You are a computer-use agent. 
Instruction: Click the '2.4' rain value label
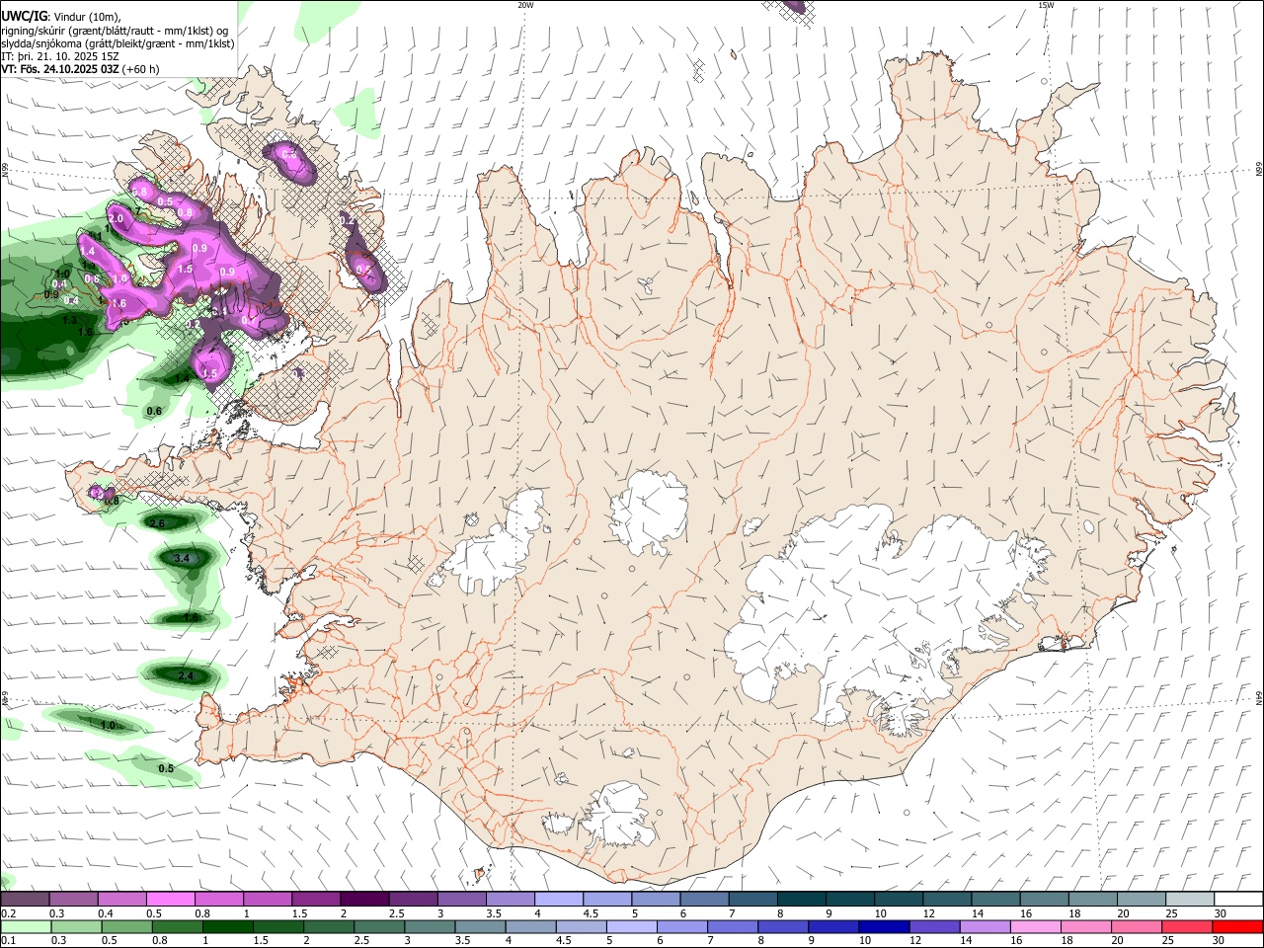186,676
